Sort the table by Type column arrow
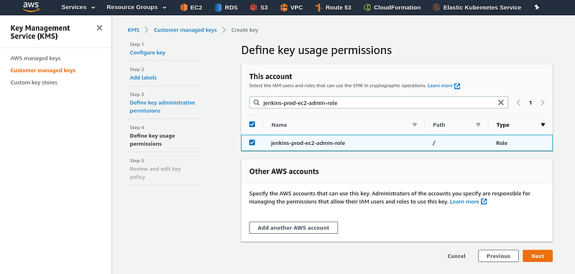The width and height of the screenshot is (575, 274). tap(543, 125)
